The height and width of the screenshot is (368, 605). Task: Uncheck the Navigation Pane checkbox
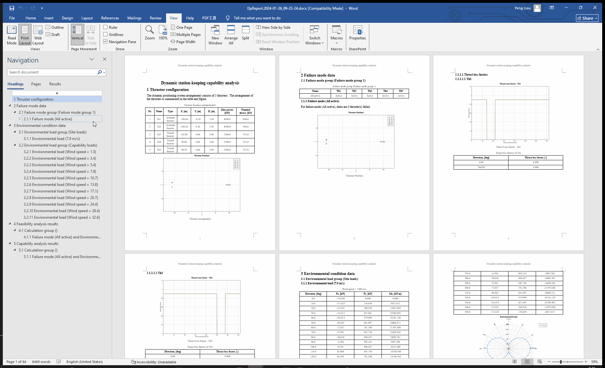click(x=106, y=42)
